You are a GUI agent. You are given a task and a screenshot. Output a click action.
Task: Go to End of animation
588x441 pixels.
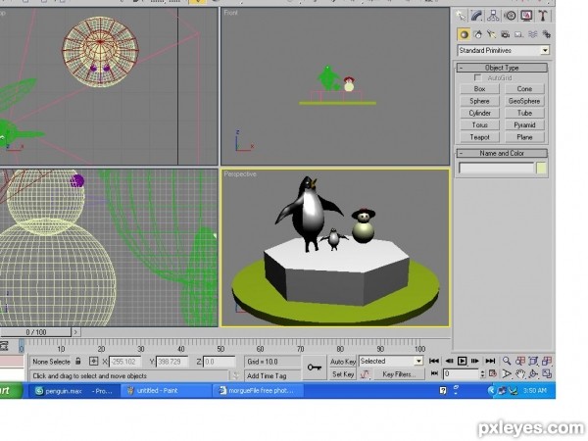(x=490, y=361)
